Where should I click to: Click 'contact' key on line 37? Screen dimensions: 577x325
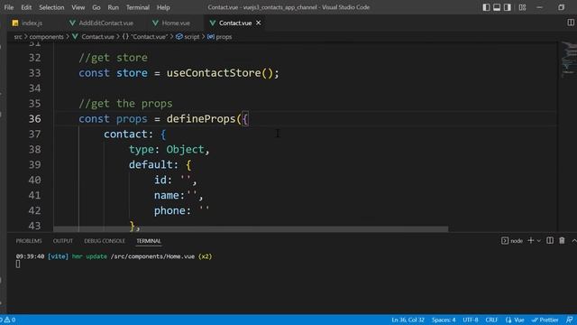coord(125,135)
